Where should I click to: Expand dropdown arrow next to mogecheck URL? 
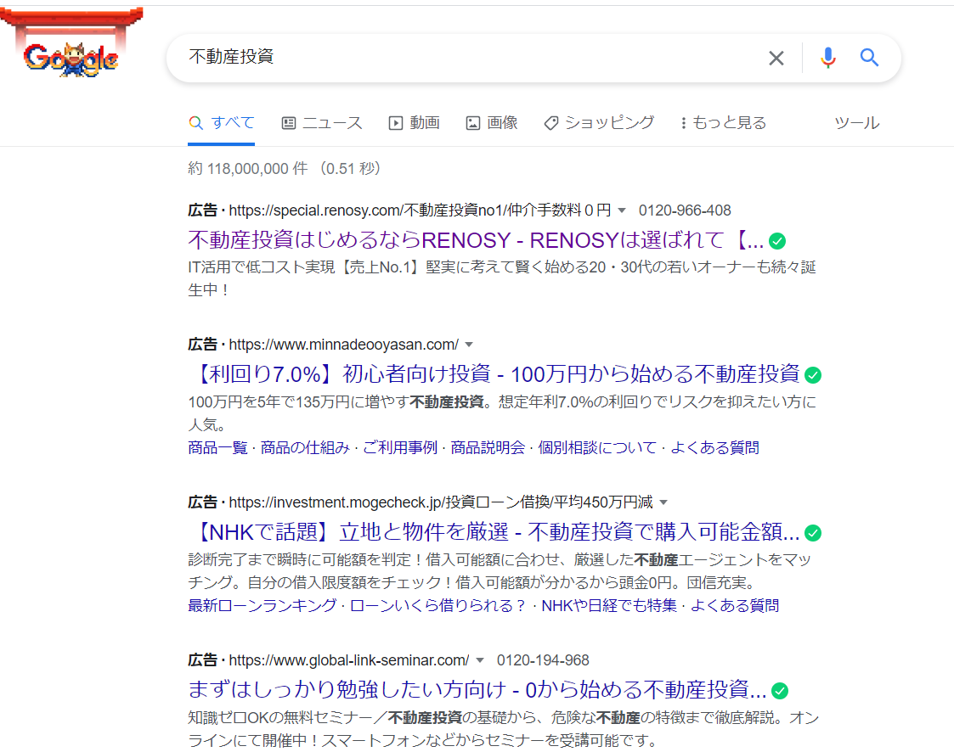pyautogui.click(x=663, y=502)
